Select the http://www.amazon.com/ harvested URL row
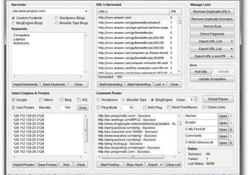The image size is (248, 175). pyautogui.click(x=137, y=17)
